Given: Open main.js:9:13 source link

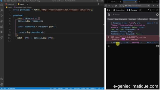Looking at the screenshot, I should tap(152, 42).
